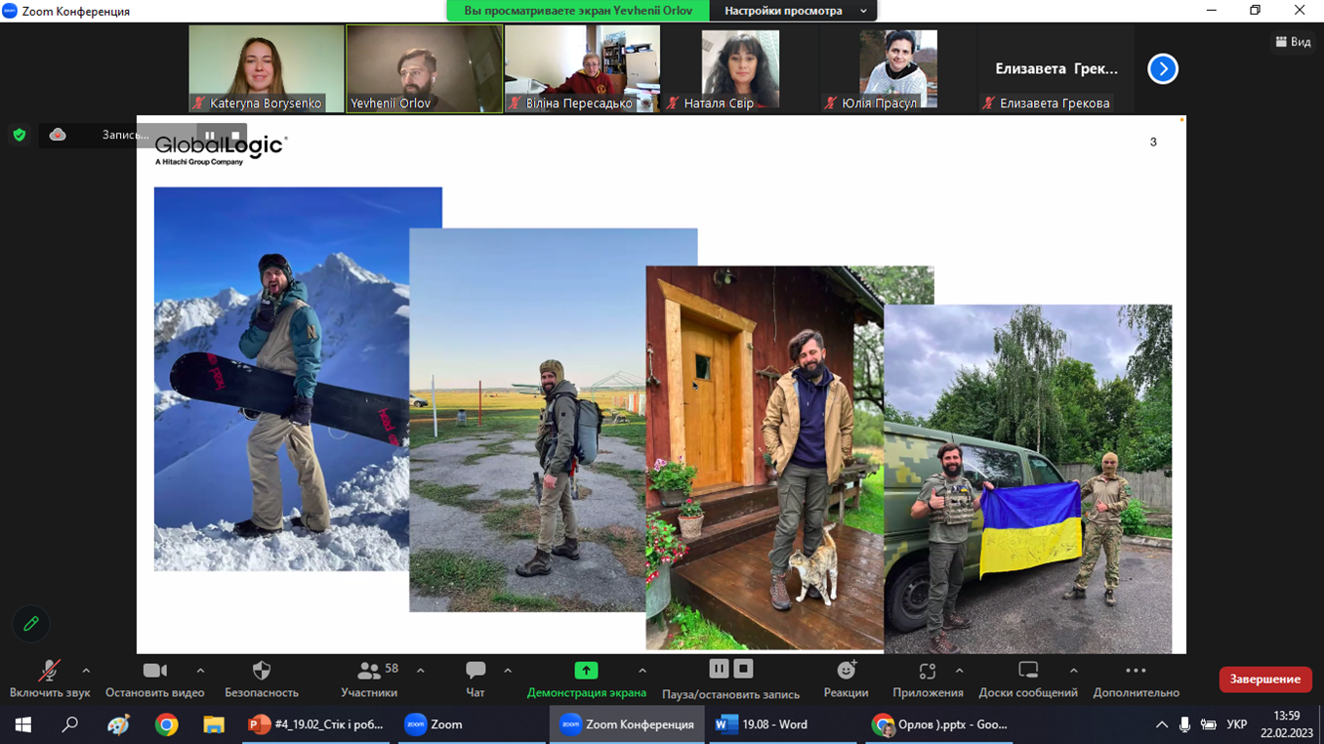Click the green annotation pencil icon
This screenshot has height=744, width=1324.
click(31, 624)
